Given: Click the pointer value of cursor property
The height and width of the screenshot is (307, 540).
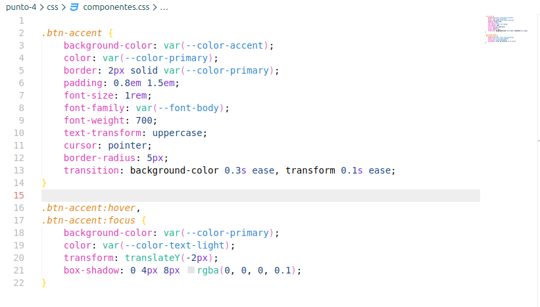Looking at the screenshot, I should pos(130,145).
